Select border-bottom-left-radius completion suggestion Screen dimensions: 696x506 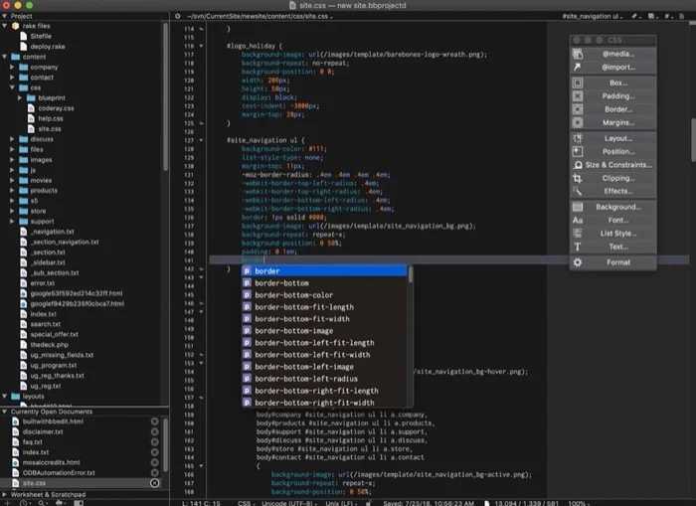303,379
